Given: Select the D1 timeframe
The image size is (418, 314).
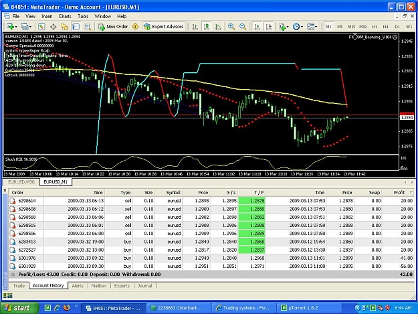Looking at the screenshot, I should [397, 27].
